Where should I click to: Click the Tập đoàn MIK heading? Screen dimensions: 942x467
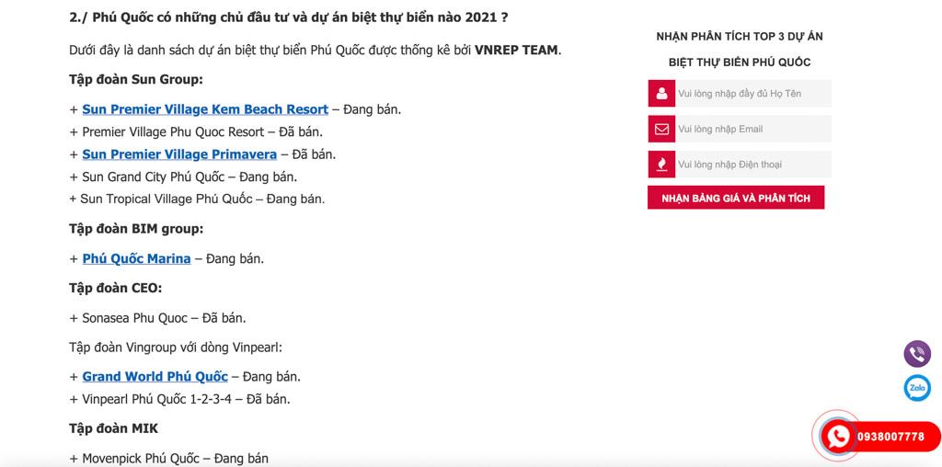click(x=113, y=428)
